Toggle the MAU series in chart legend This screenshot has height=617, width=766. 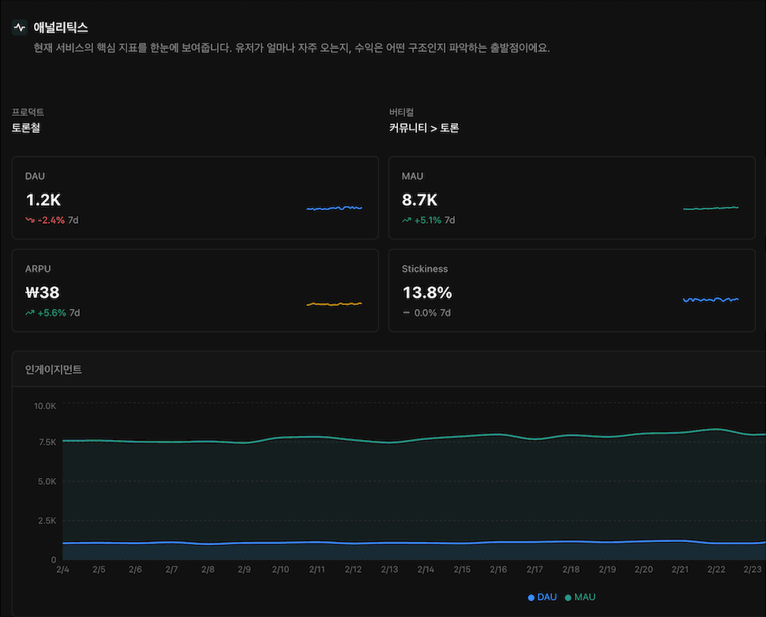(x=580, y=597)
